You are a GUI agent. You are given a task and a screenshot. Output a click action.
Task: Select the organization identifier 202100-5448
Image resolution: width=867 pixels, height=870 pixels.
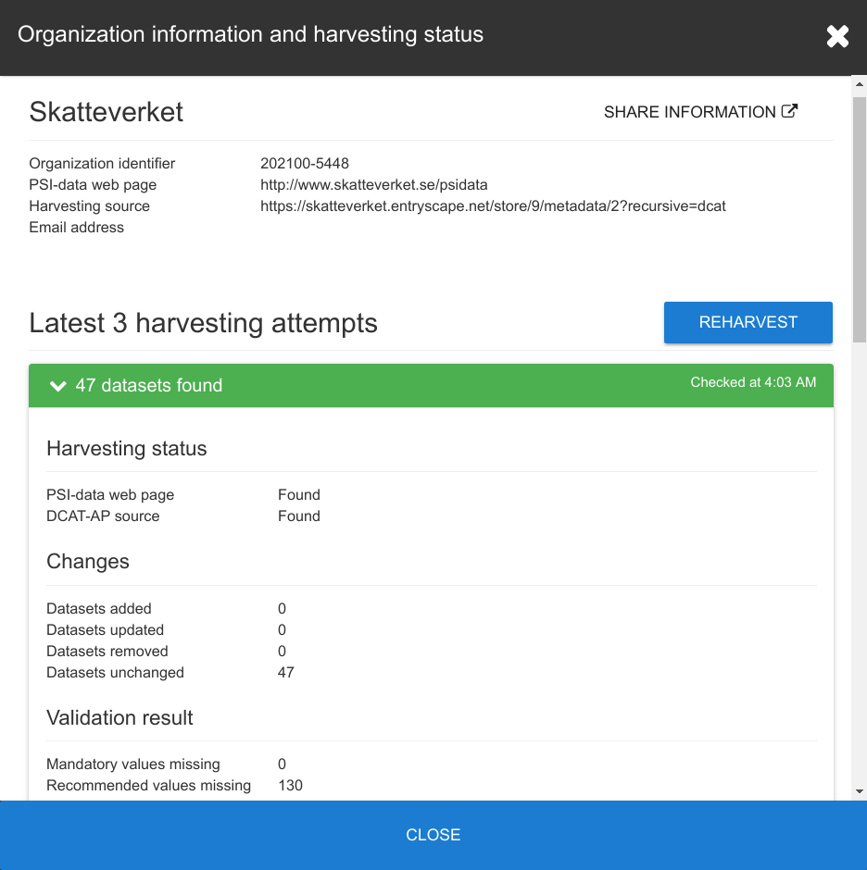(x=305, y=163)
